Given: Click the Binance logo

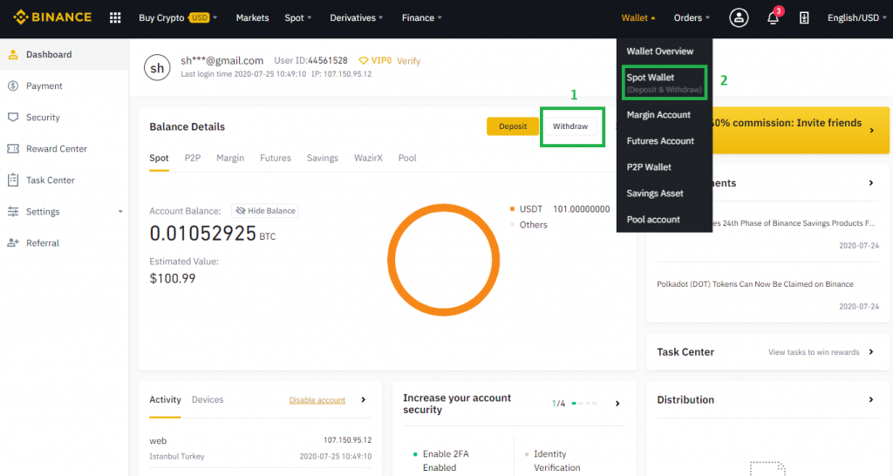Looking at the screenshot, I should 52,17.
